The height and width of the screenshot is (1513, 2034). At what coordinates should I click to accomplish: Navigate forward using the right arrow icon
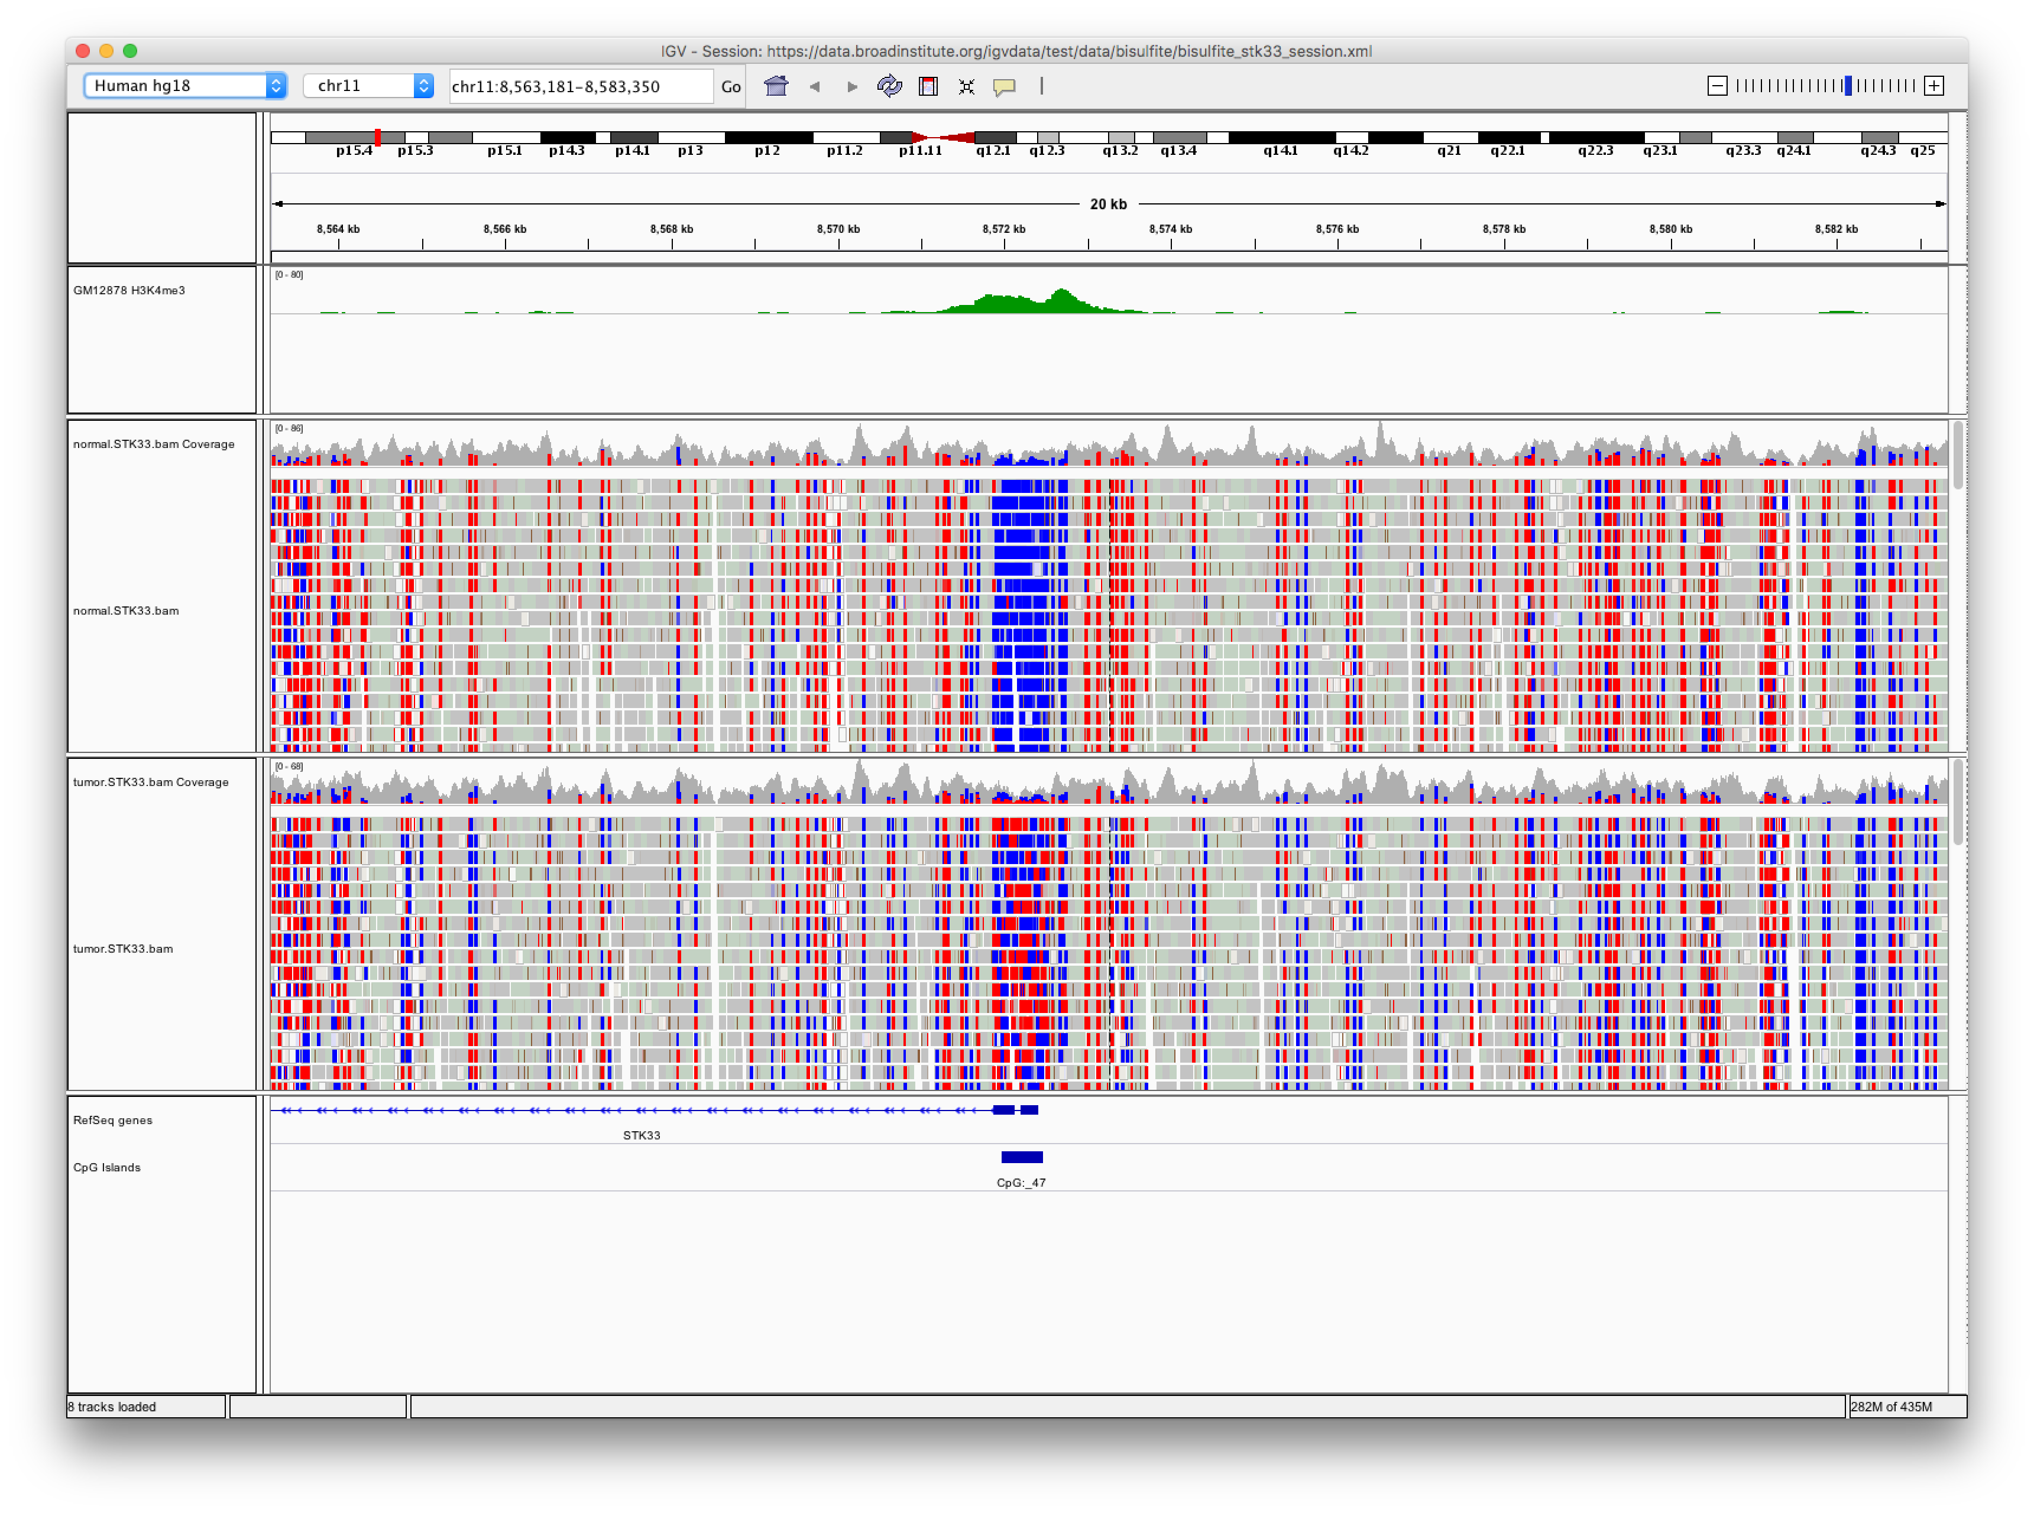(x=851, y=85)
